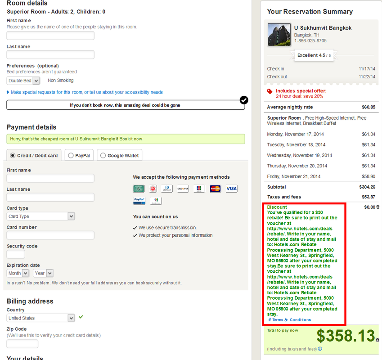The width and height of the screenshot is (382, 360).
Task: Select the Credit / Debit card radio button
Action: pos(13,155)
